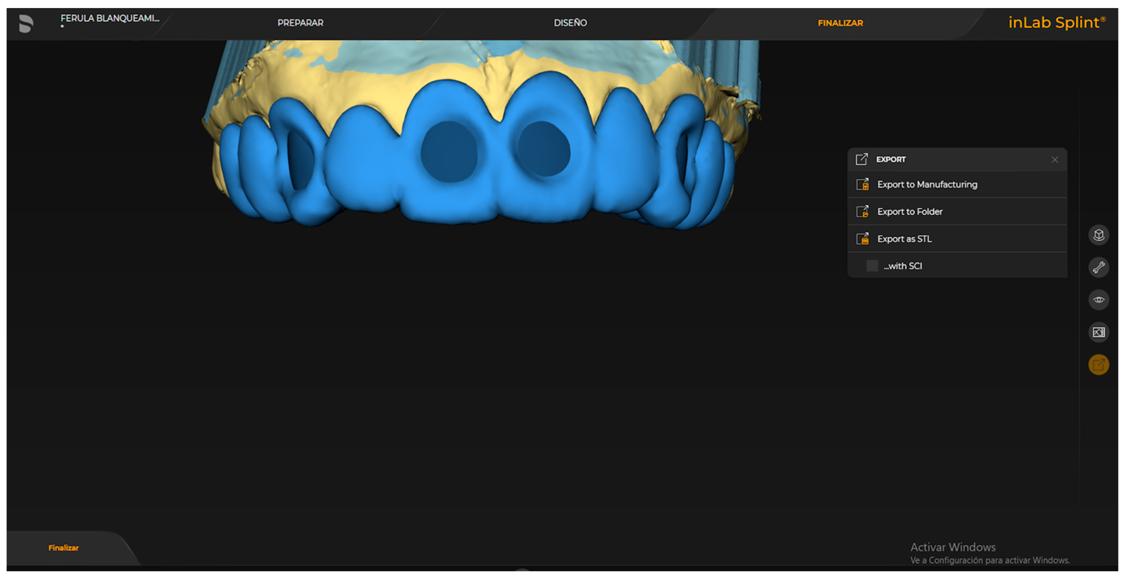Toggle model visibility via eye icon

coord(1098,300)
